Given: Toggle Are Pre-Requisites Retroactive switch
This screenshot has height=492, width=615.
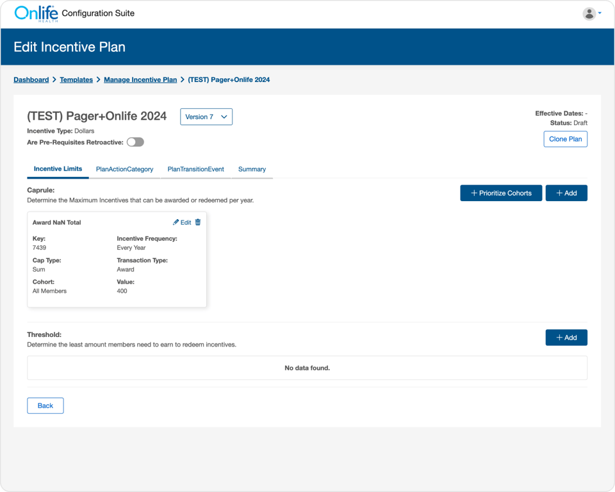Looking at the screenshot, I should coord(135,142).
